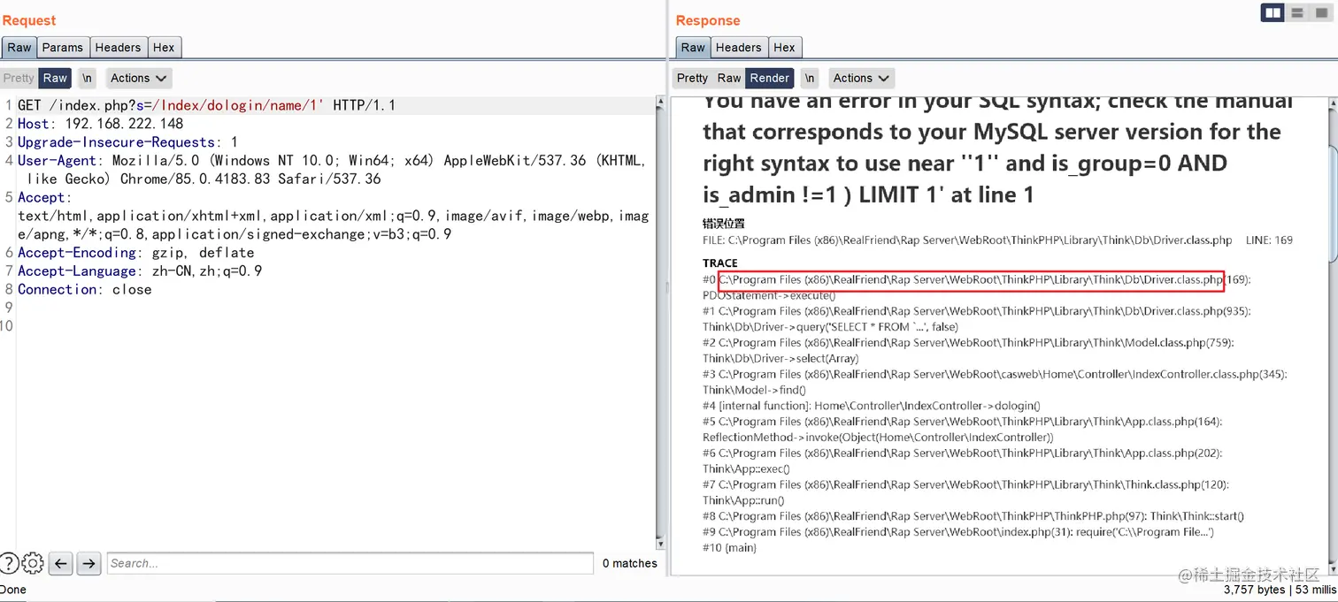Open the Request Headers tab

118,48
